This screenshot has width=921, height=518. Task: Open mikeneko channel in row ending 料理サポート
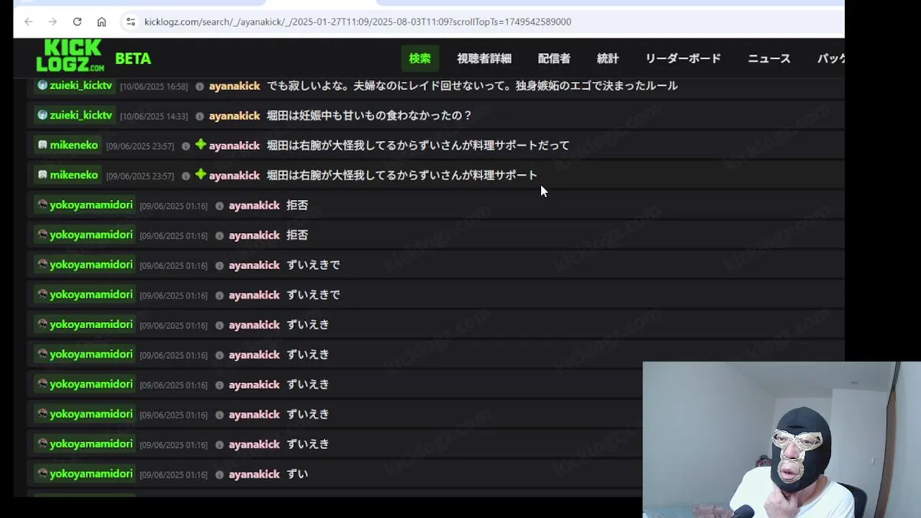[x=73, y=175]
